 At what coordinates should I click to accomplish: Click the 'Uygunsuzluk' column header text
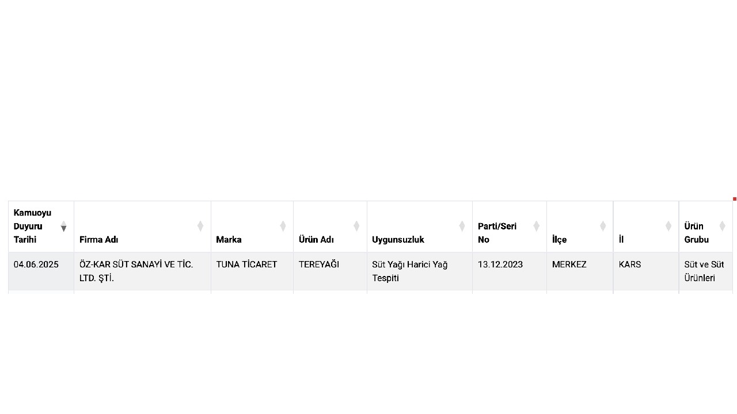(398, 240)
